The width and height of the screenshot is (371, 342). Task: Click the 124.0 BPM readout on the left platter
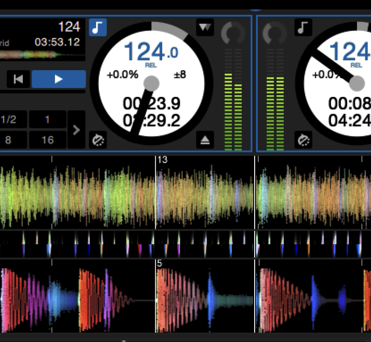pos(151,51)
